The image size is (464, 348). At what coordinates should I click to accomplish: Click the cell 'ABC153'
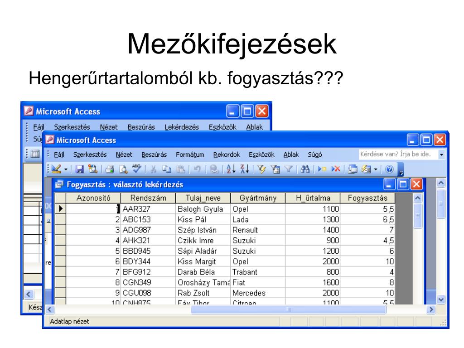[x=148, y=219]
